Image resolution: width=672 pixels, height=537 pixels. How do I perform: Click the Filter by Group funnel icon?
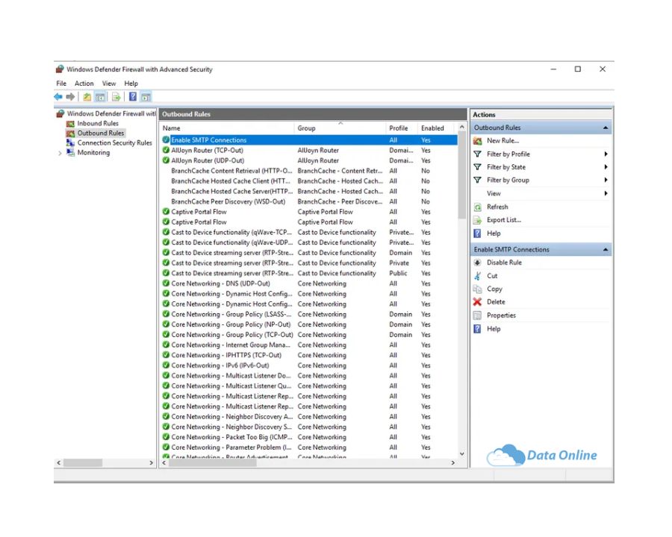click(x=477, y=180)
